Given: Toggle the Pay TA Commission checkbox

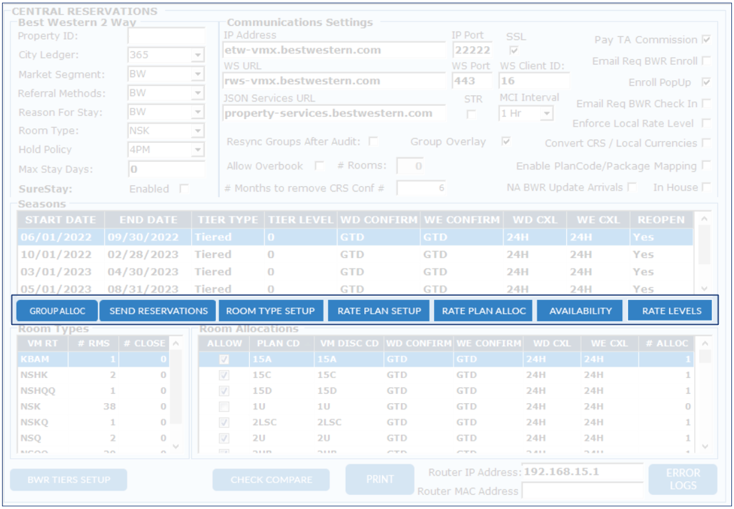Looking at the screenshot, I should [706, 40].
